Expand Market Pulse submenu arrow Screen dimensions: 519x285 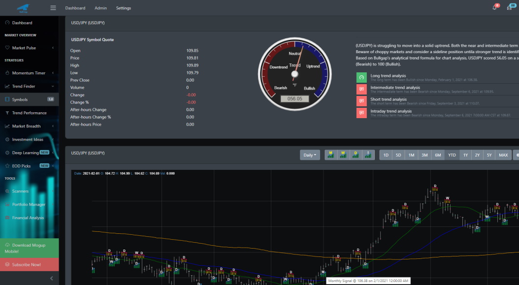(x=53, y=48)
